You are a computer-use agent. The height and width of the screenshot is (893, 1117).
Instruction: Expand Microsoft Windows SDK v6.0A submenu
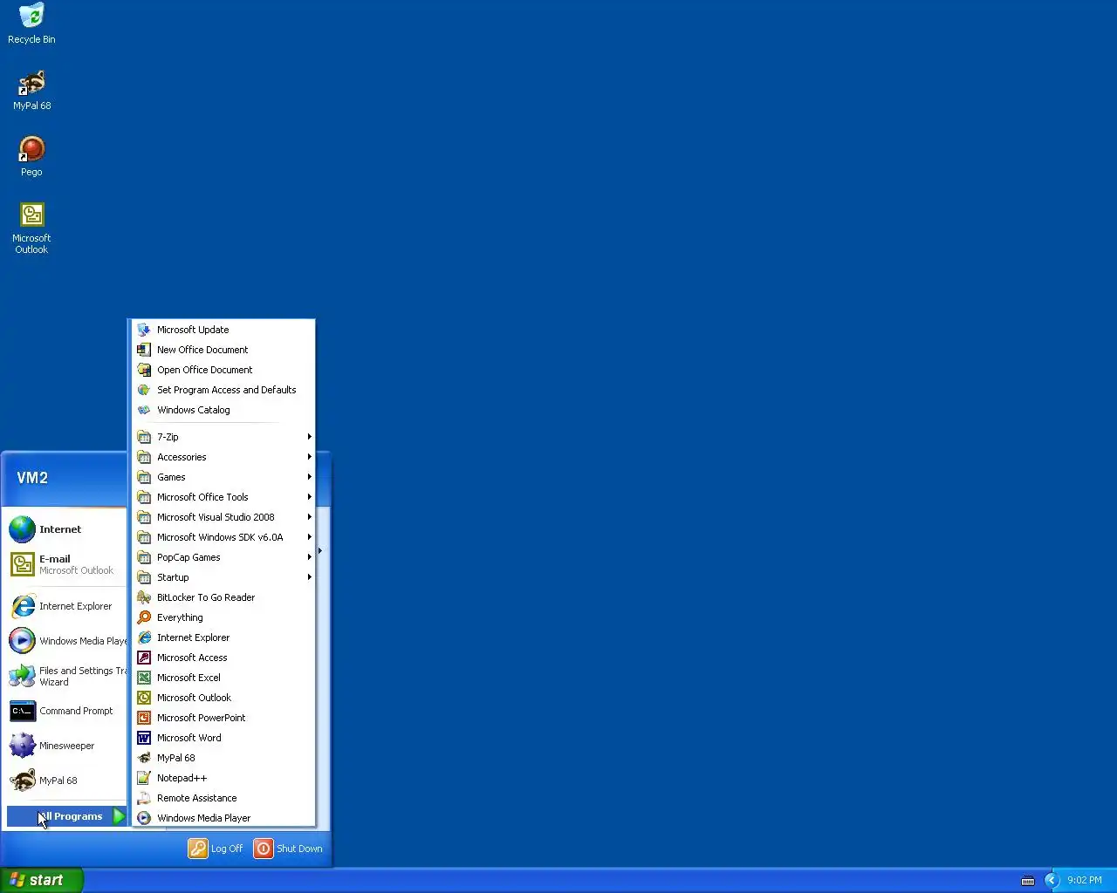tap(223, 537)
